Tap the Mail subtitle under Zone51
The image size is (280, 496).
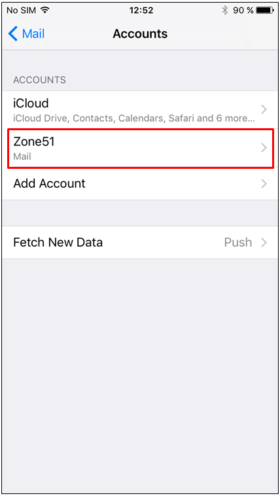(22, 156)
